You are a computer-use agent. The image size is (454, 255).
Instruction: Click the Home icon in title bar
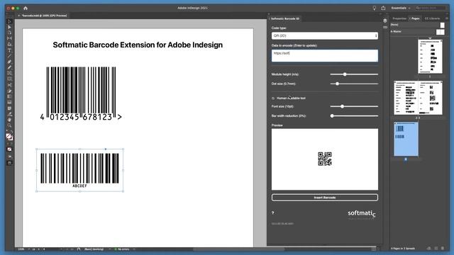point(26,8)
